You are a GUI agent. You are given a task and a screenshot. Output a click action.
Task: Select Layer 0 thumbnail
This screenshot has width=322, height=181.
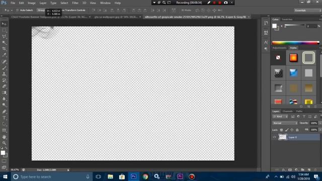click(283, 137)
